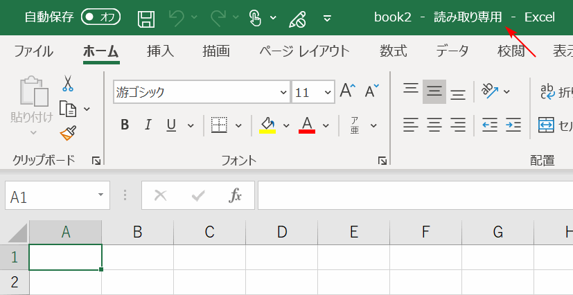Image resolution: width=573 pixels, height=295 pixels.
Task: Expand the Touch/Mouse mode dropdown arrow
Action: point(274,17)
